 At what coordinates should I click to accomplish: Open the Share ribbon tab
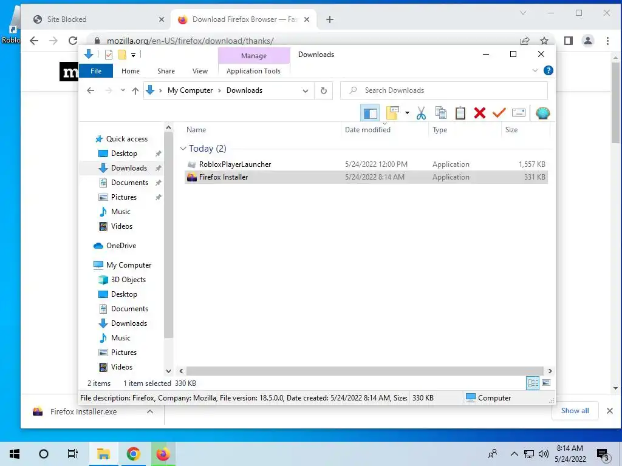click(x=166, y=71)
